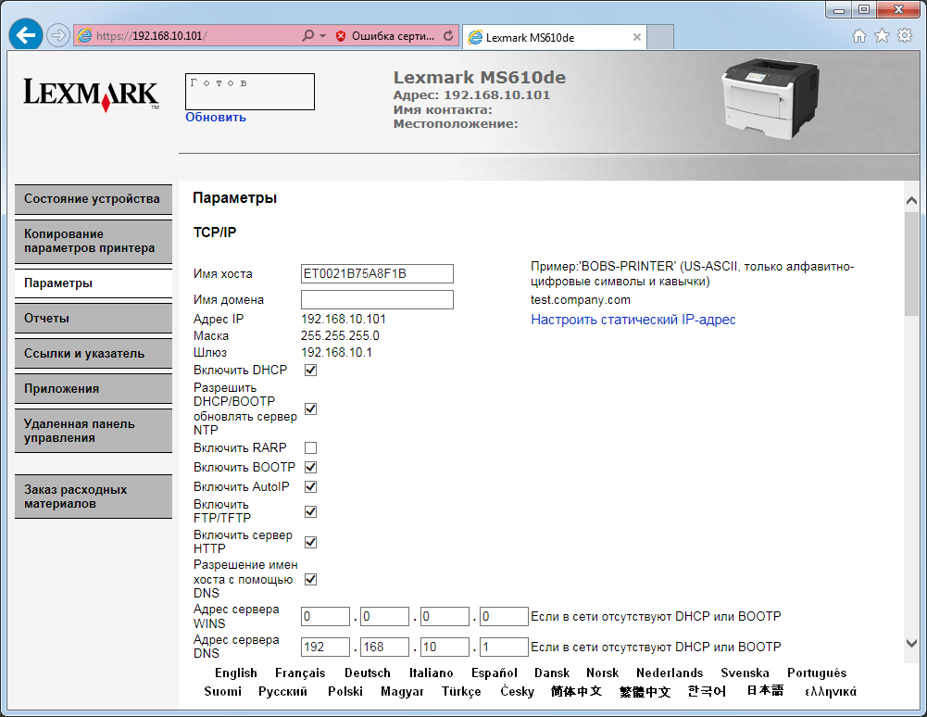The image size is (927, 717).
Task: Open Ссылки и указатель section
Action: (x=94, y=354)
